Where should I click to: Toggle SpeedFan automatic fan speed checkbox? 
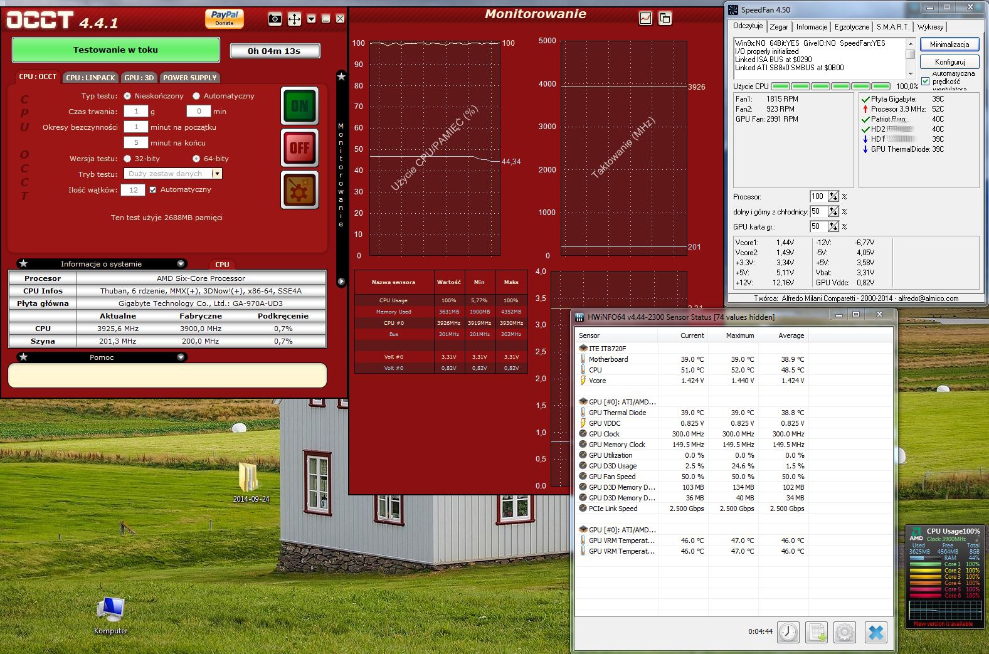(926, 82)
